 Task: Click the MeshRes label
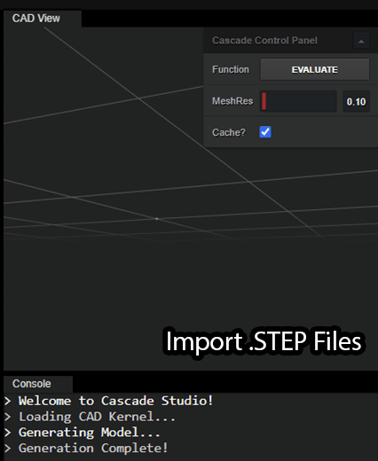(x=232, y=101)
